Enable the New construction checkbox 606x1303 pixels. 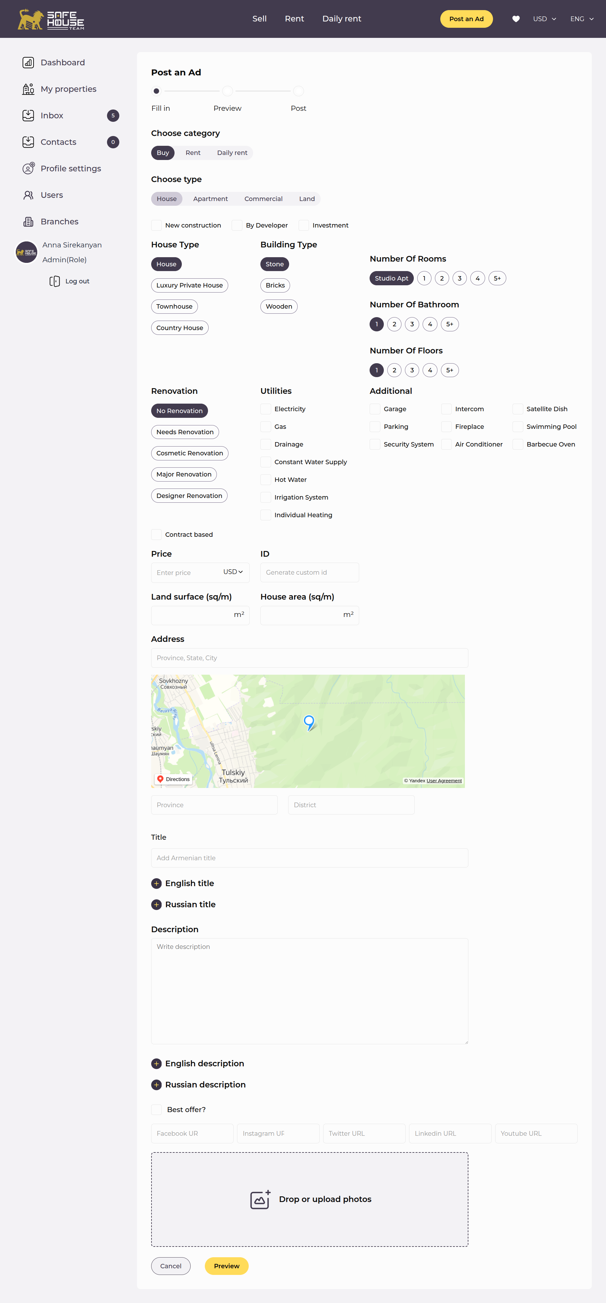(x=156, y=225)
